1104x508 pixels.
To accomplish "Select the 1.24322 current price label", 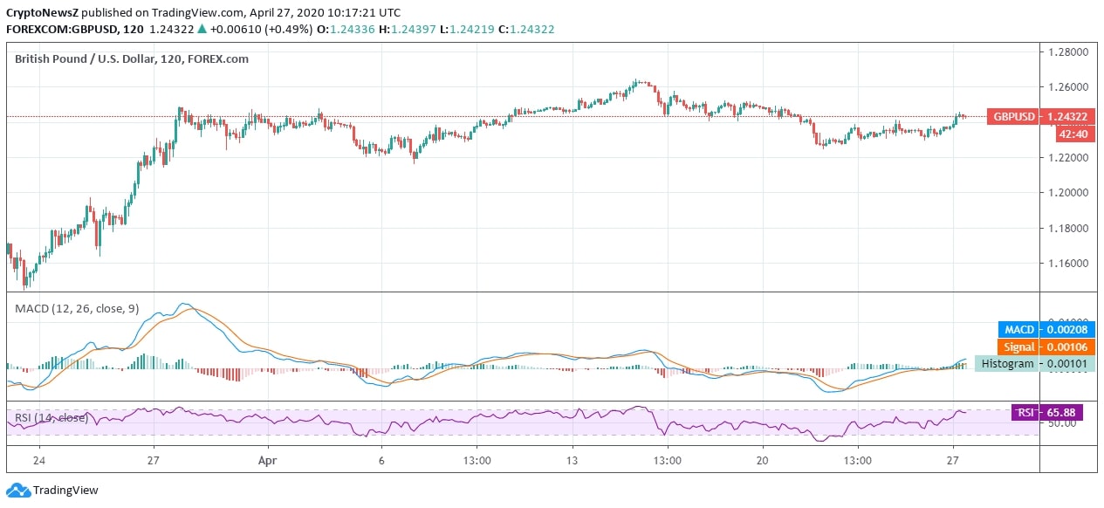I will 1068,117.
